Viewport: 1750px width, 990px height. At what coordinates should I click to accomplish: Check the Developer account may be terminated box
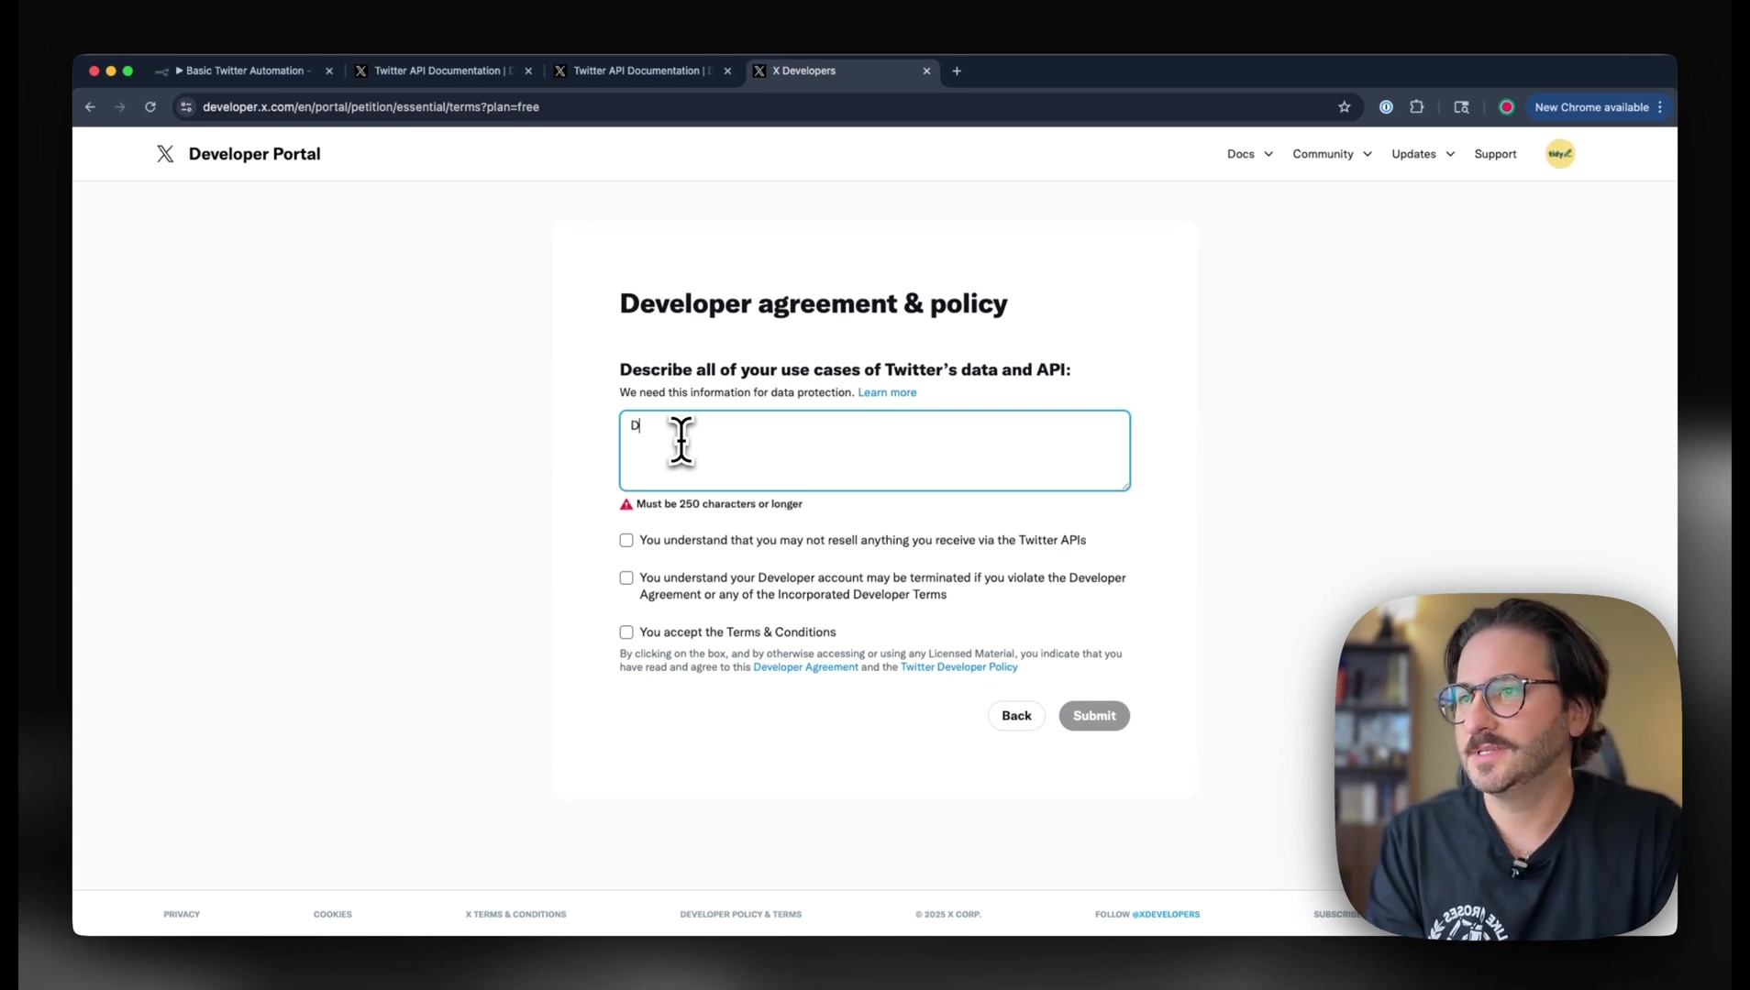626,578
